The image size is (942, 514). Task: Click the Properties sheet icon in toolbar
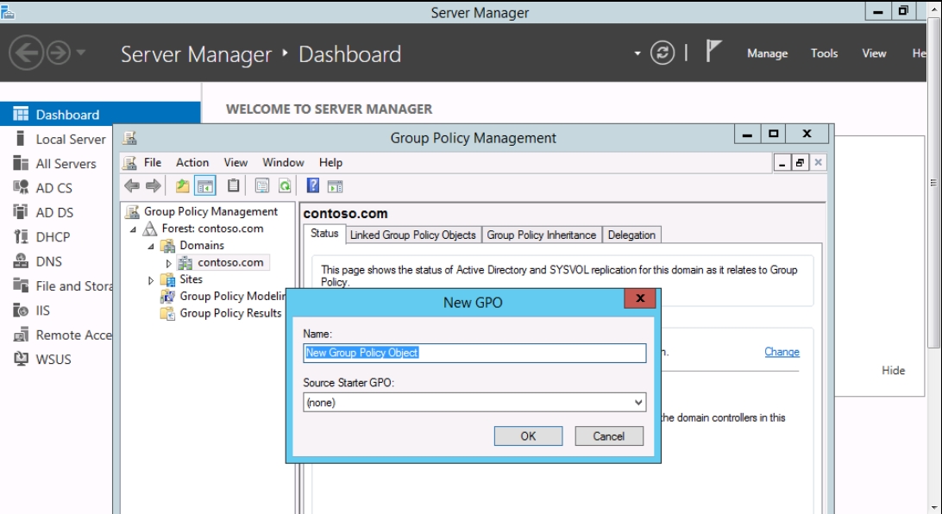(262, 186)
